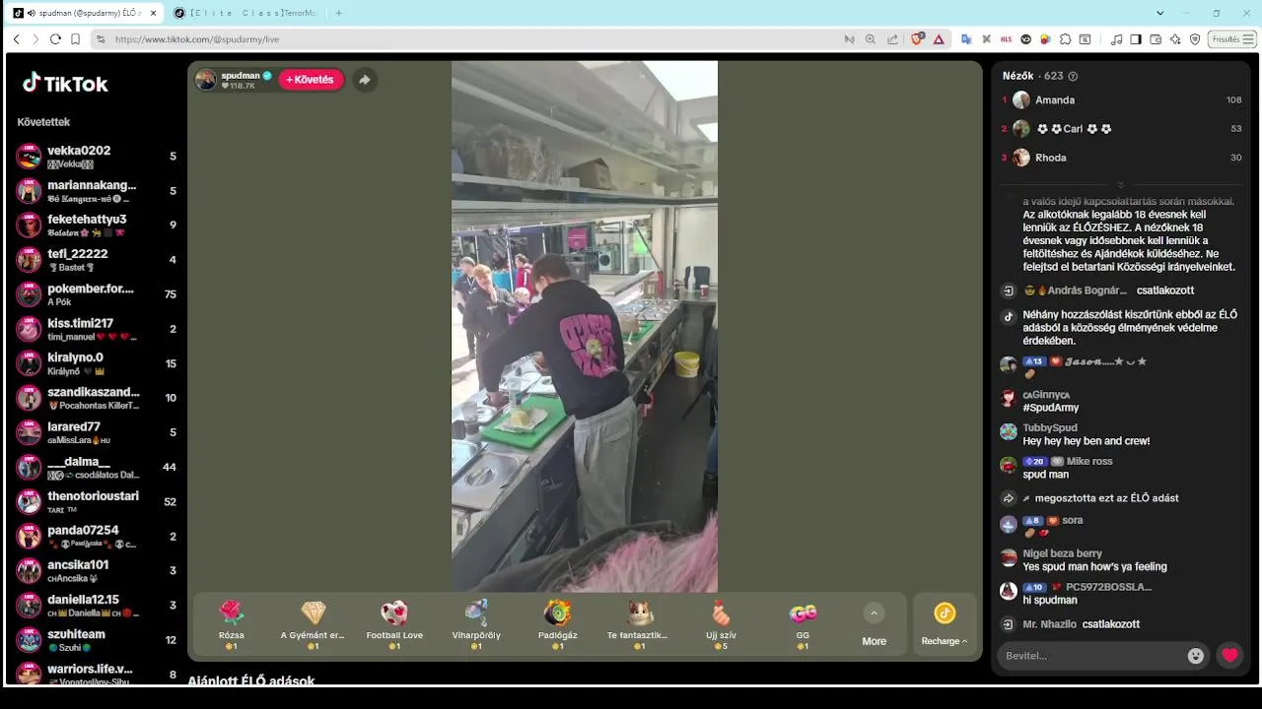Click the TikTok logo

pyautogui.click(x=65, y=84)
